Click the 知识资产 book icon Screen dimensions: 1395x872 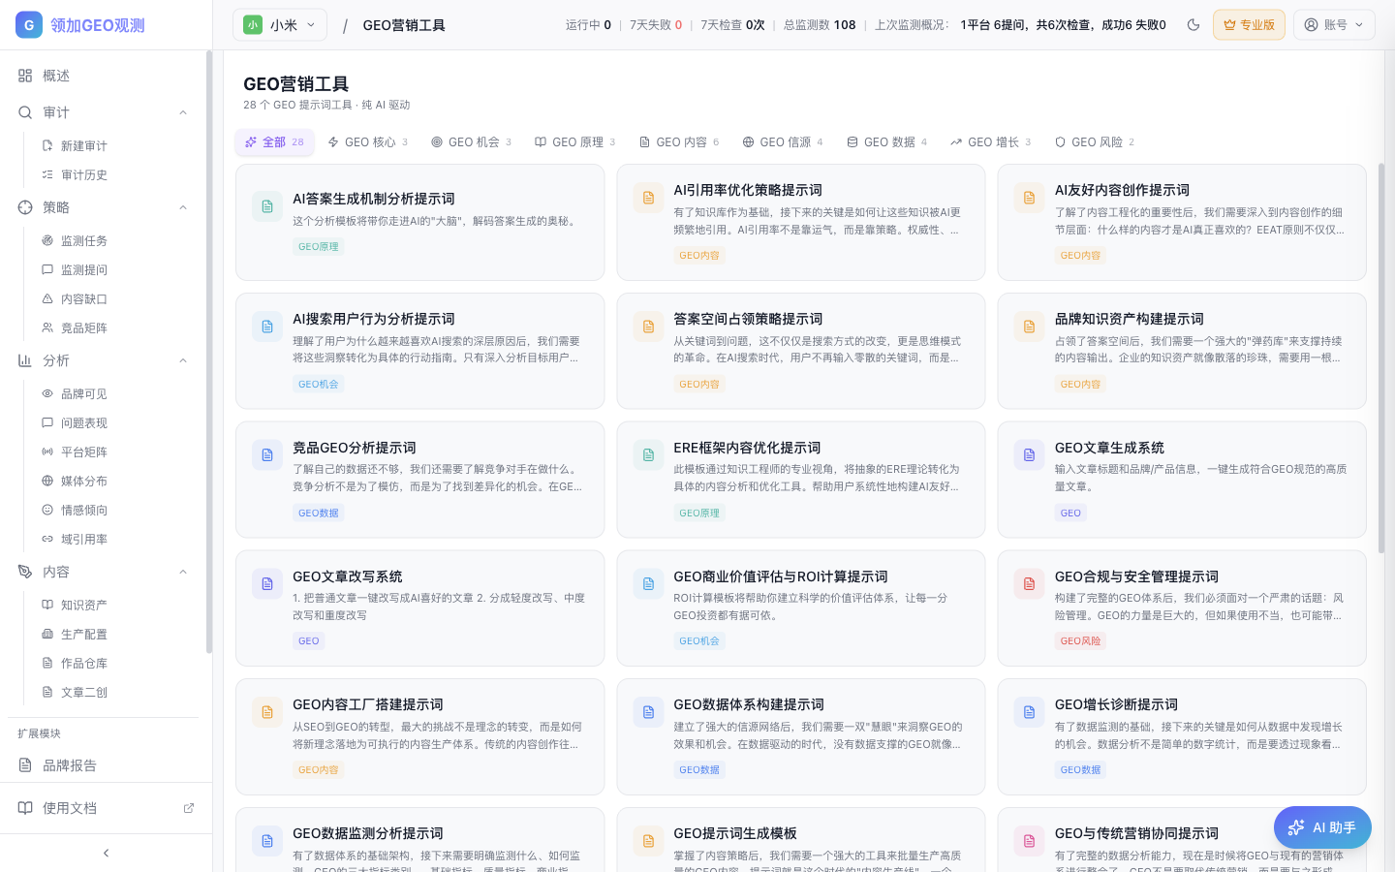click(47, 605)
